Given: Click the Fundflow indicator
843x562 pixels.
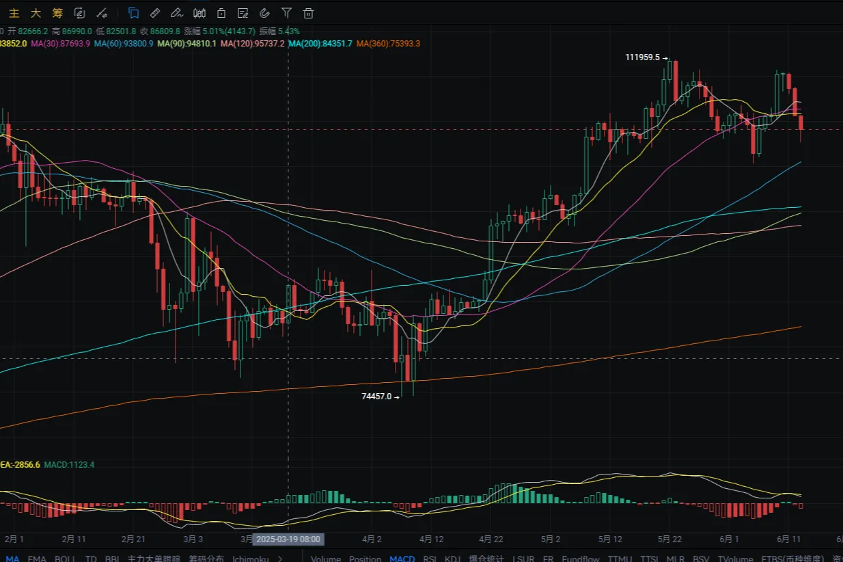Looking at the screenshot, I should tap(581, 559).
